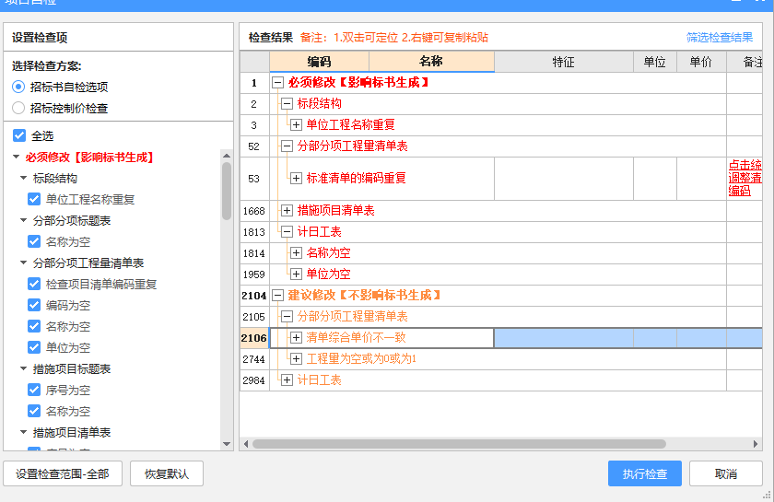The height and width of the screenshot is (502, 774).
Task: Click 执行检查 button
Action: 645,473
